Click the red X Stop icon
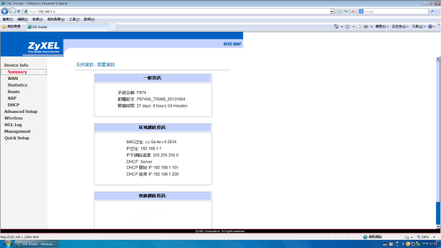Screen dimensions: 441x248 pos(353,12)
